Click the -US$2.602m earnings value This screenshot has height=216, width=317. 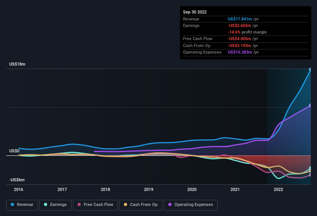coord(239,25)
